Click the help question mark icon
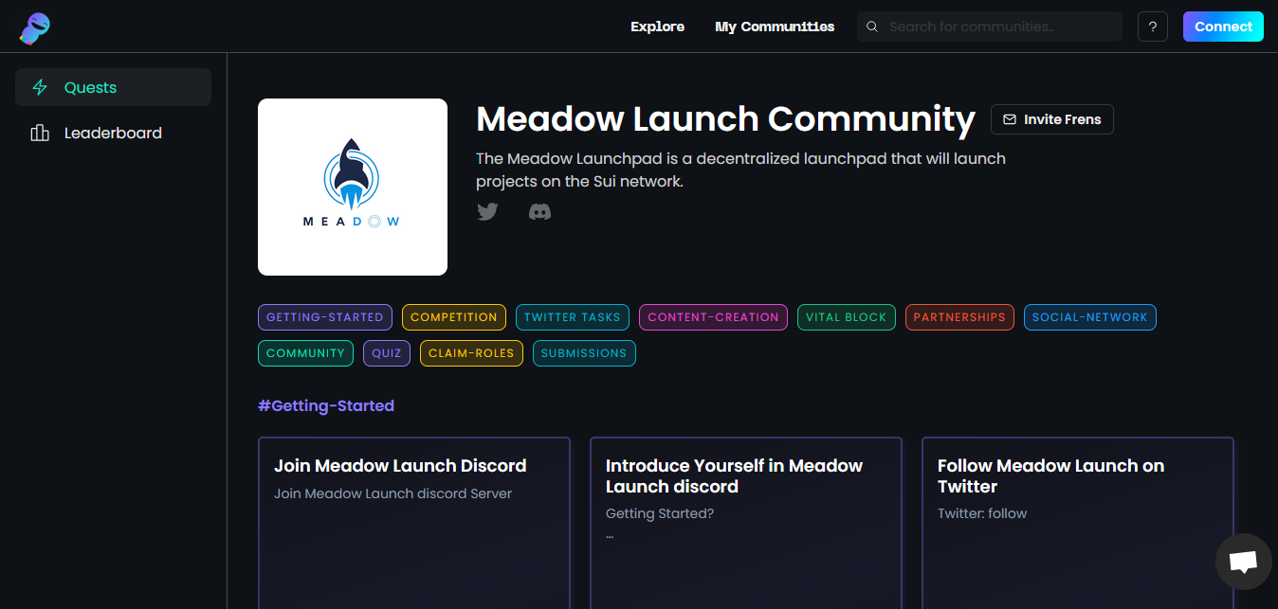This screenshot has width=1278, height=609. click(x=1152, y=27)
